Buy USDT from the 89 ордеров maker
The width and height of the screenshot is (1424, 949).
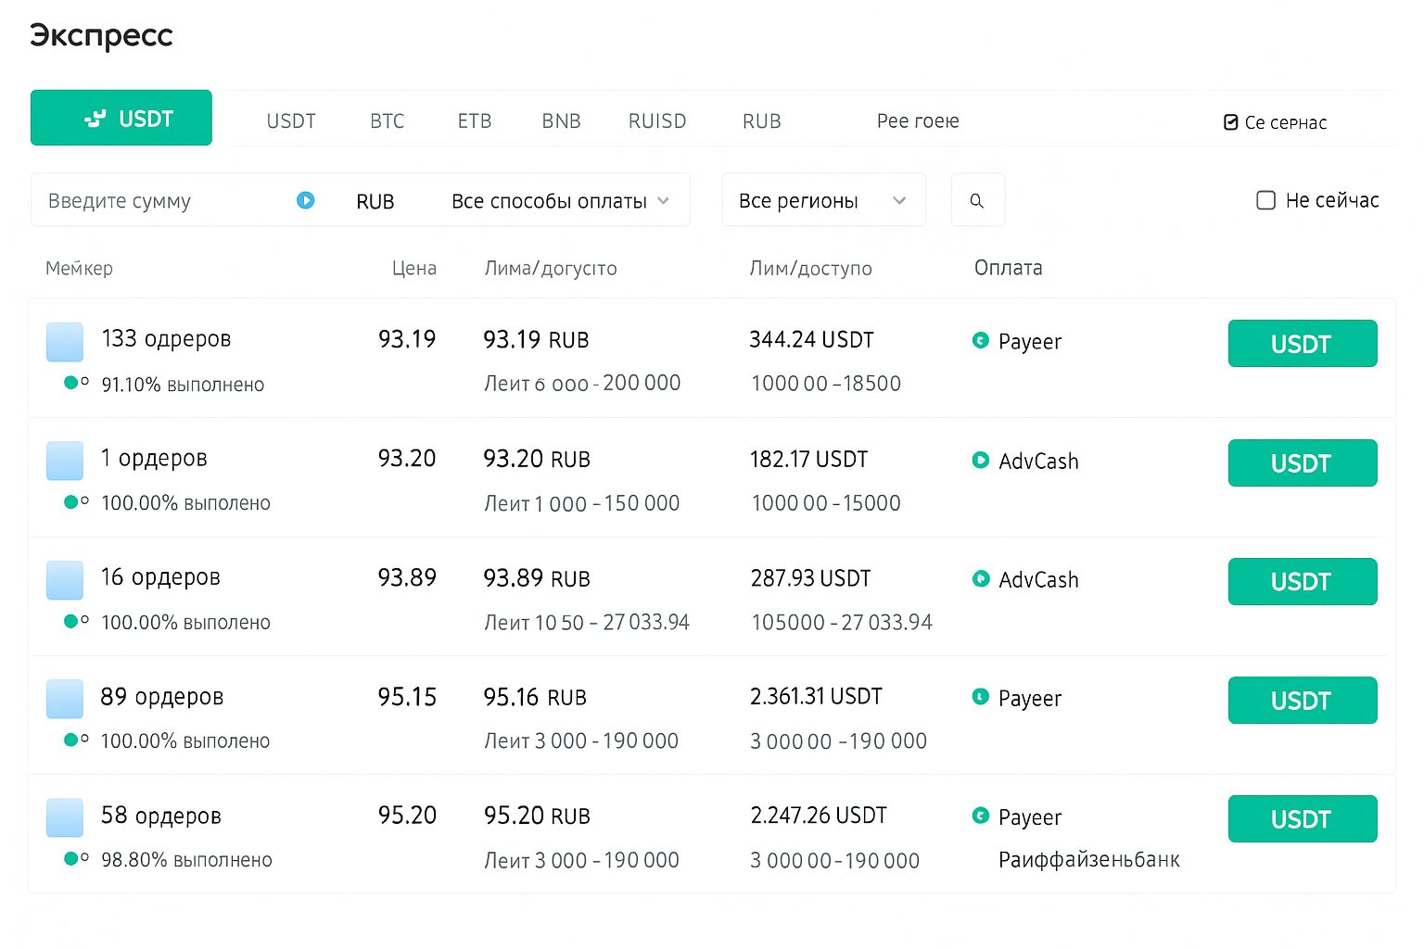tap(1303, 700)
